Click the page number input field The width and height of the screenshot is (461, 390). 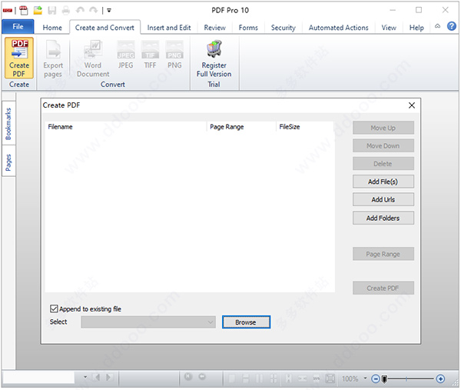[38, 378]
